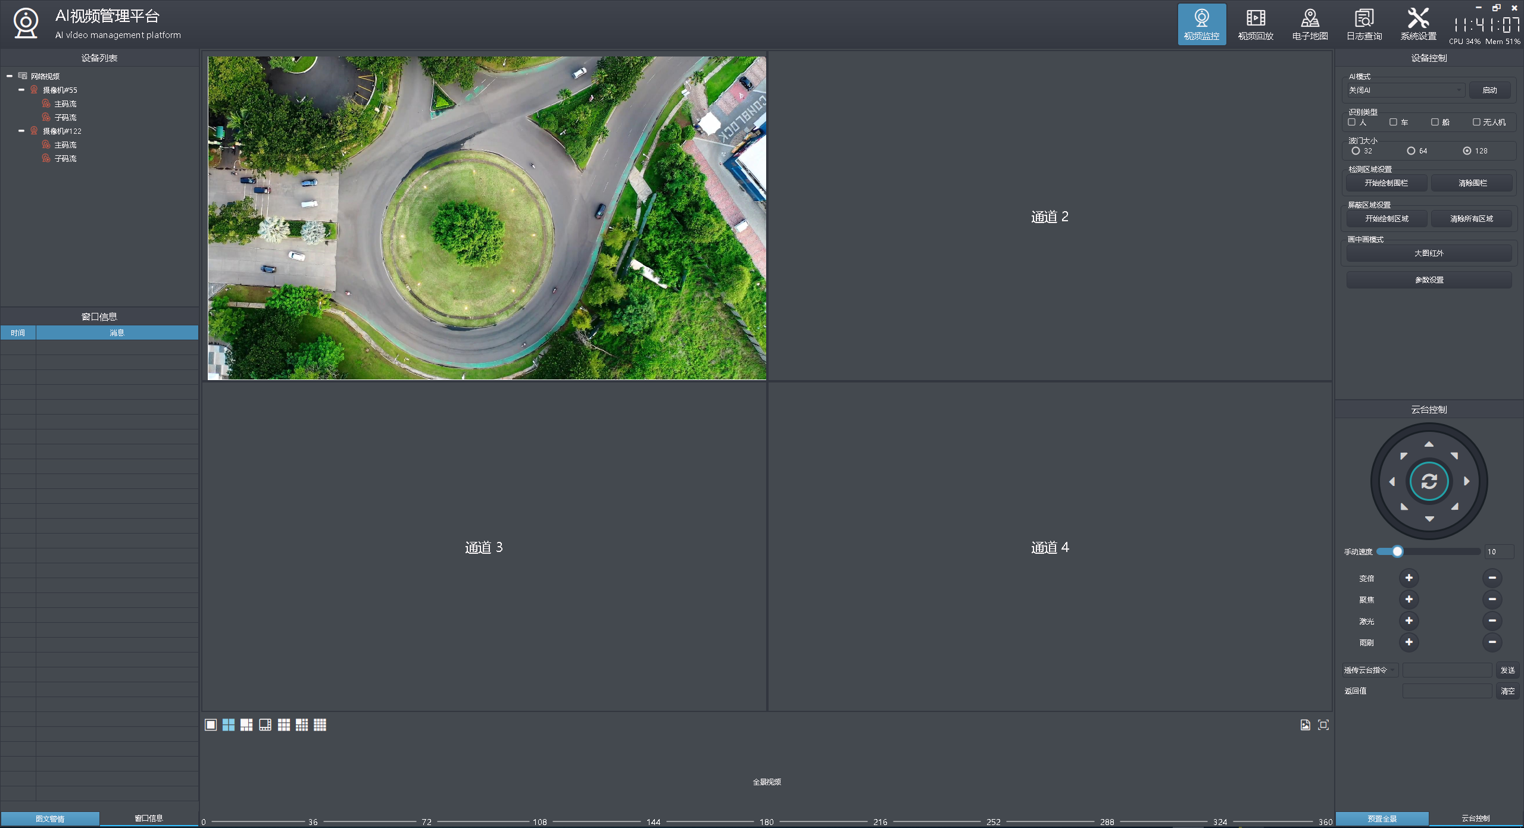1524x828 pixels.
Task: Switch to the 图文警情 tab
Action: click(x=50, y=818)
